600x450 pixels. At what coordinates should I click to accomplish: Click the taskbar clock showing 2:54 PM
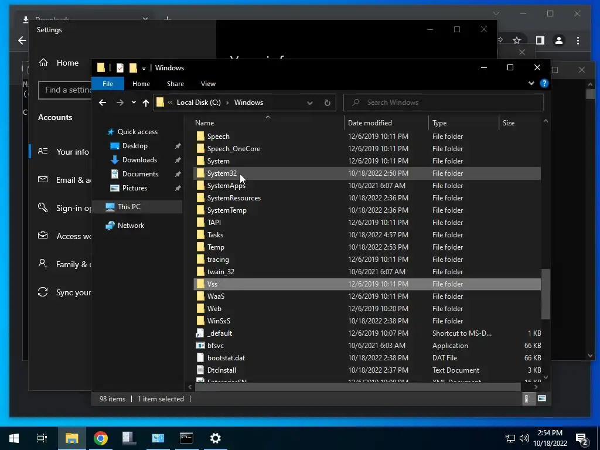click(x=550, y=438)
